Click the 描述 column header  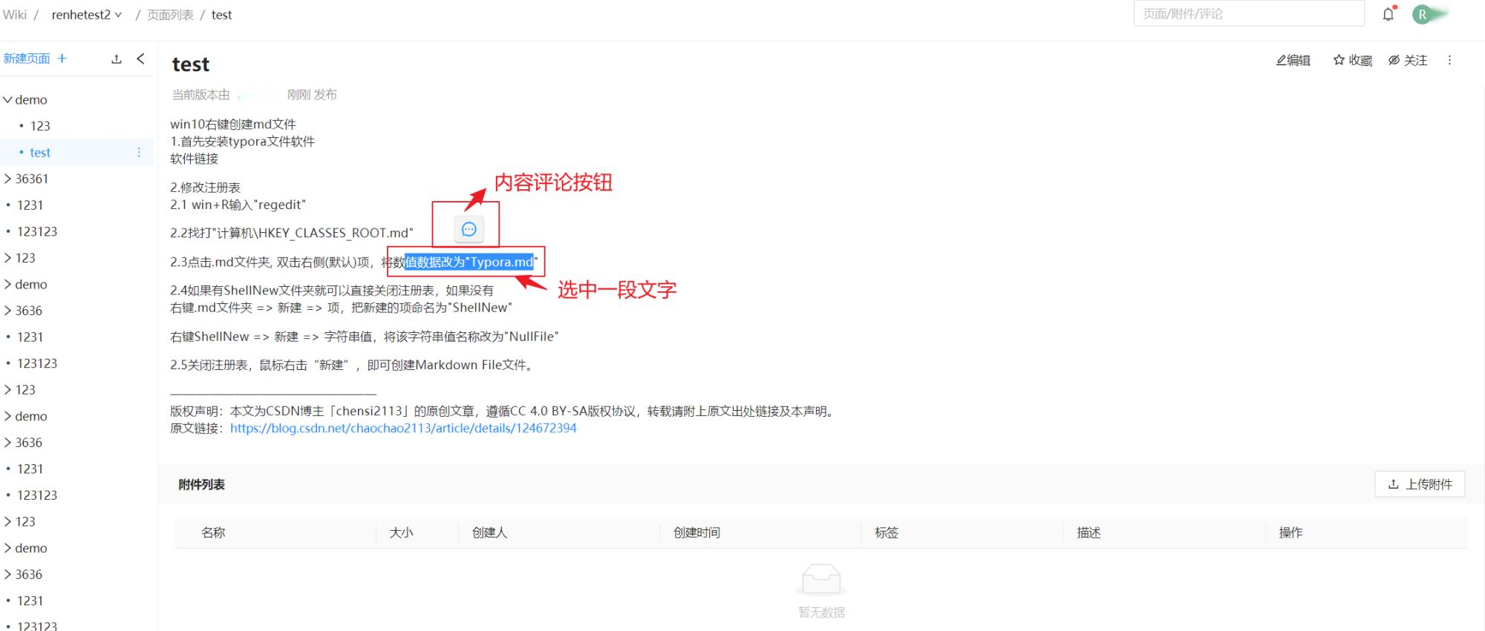(x=1089, y=532)
